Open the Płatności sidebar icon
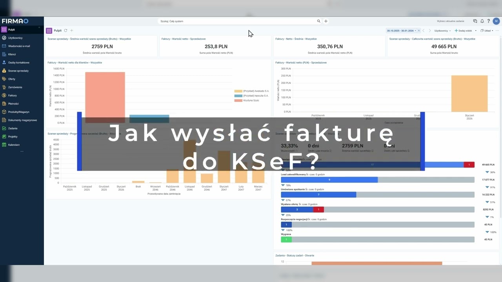The image size is (502, 282). click(x=4, y=104)
